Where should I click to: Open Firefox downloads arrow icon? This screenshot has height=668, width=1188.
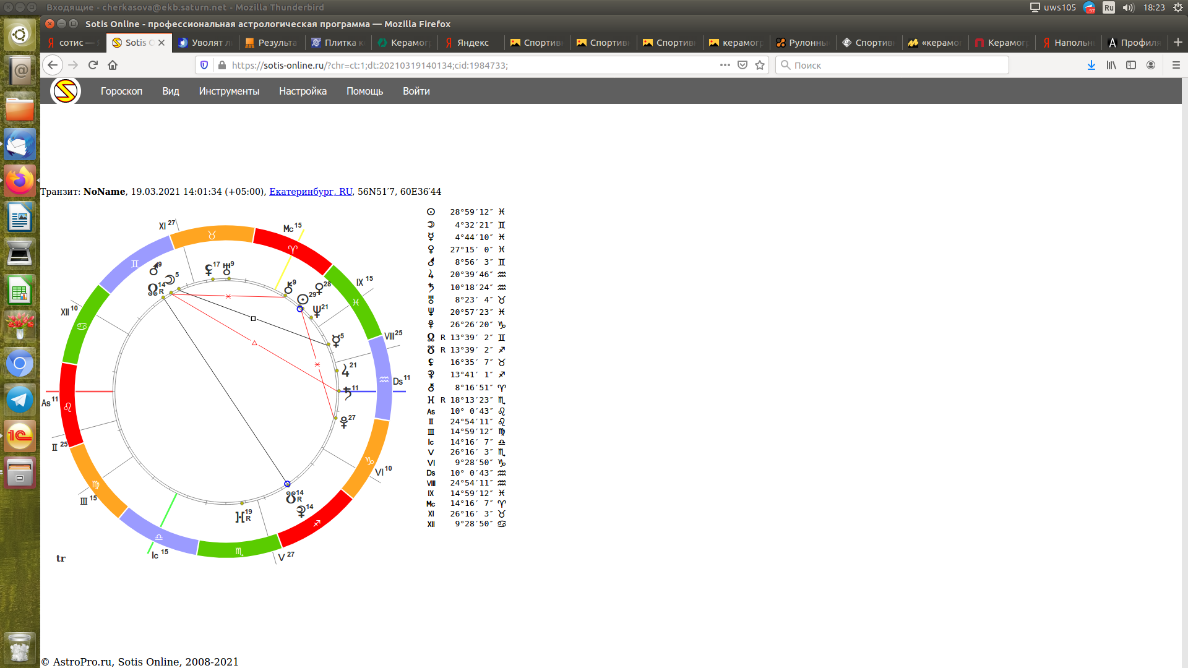click(1091, 65)
